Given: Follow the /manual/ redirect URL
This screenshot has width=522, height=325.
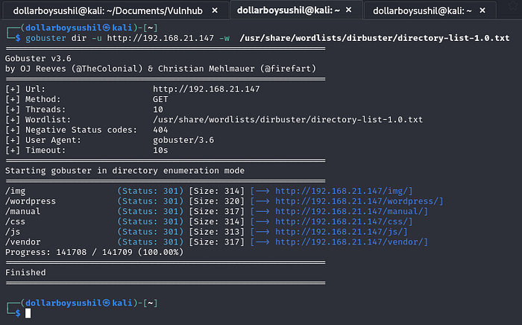Looking at the screenshot, I should [x=352, y=212].
